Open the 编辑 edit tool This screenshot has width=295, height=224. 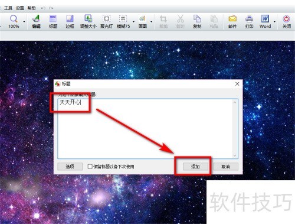(36, 22)
